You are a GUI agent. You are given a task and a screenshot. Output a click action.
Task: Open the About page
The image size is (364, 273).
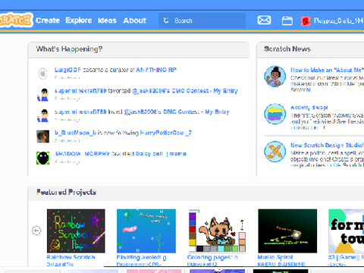coord(135,20)
